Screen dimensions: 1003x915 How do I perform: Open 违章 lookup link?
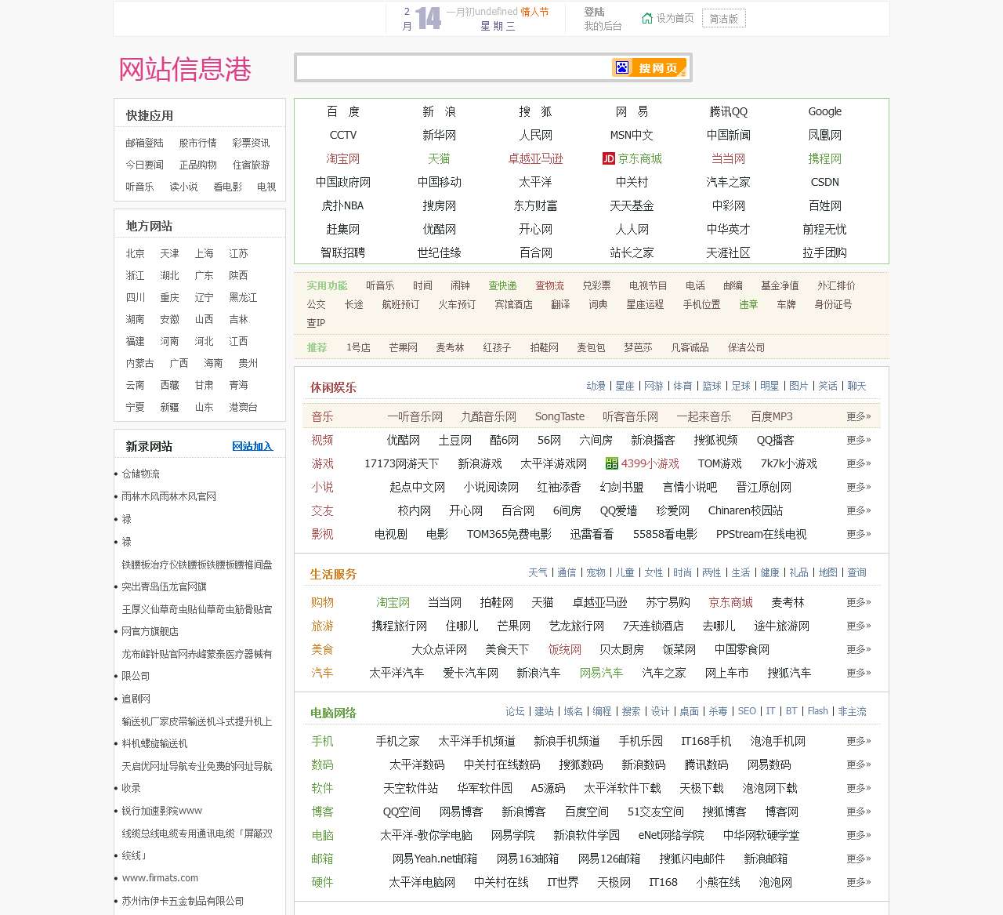point(748,304)
